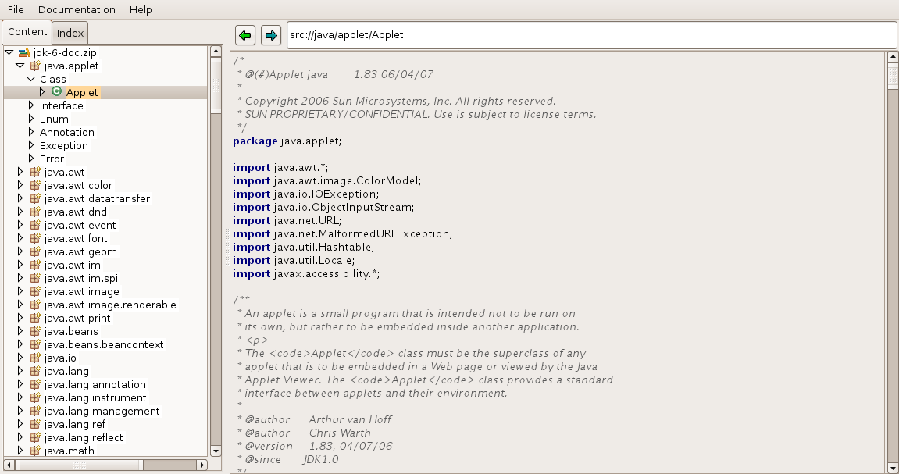Collapse the jdk-6-doc.zip root node
The width and height of the screenshot is (899, 474).
[9, 53]
